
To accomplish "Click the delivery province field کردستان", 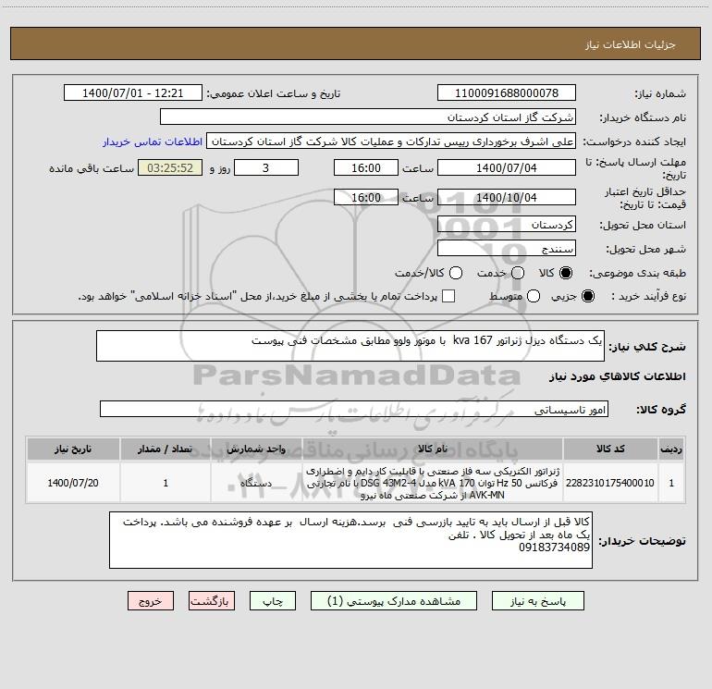I will coord(507,224).
